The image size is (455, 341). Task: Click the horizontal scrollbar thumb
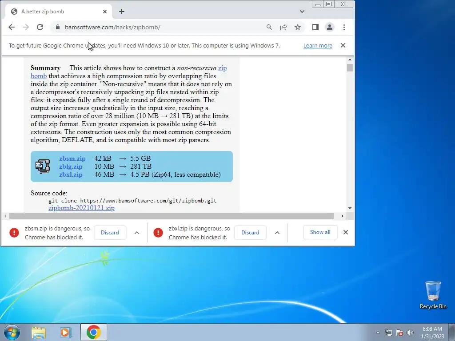(x=172, y=216)
